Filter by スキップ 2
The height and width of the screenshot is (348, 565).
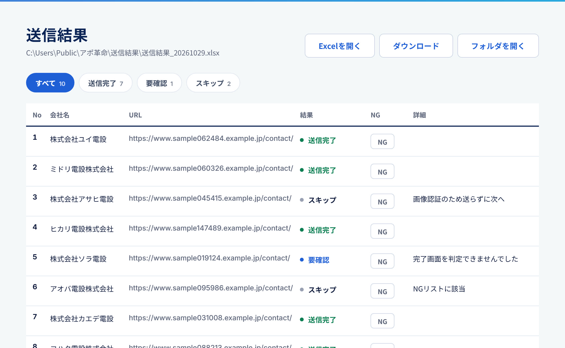tap(213, 83)
